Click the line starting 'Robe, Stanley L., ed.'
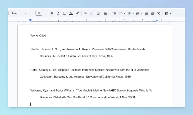 (90, 70)
